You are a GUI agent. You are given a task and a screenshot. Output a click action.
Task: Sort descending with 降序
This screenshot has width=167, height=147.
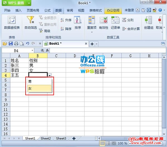pos(66,29)
